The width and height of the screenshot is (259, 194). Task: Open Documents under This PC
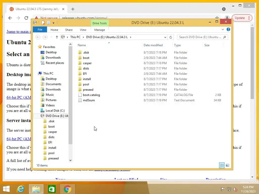point(53,84)
